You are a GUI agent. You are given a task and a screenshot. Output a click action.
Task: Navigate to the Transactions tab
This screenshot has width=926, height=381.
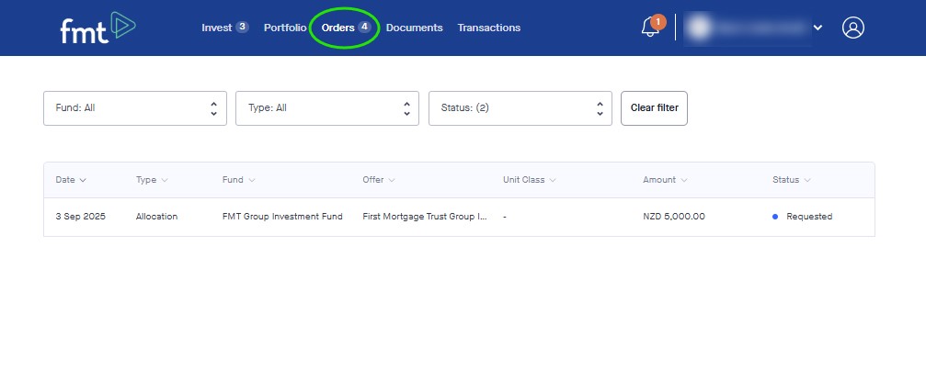click(488, 28)
